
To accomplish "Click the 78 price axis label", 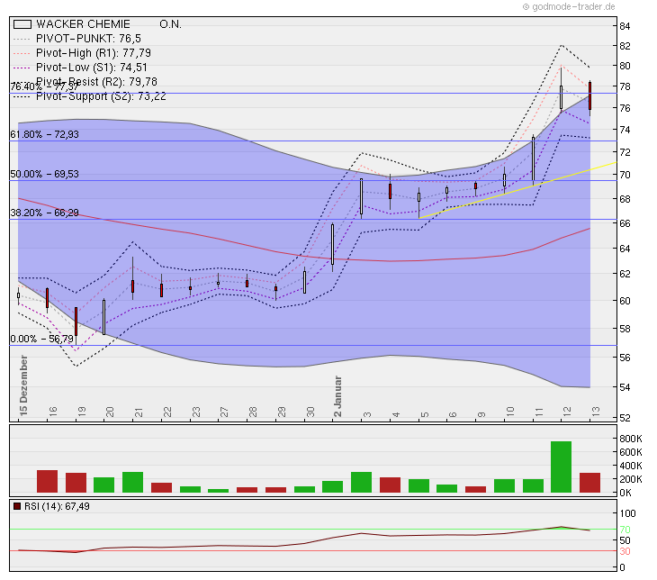I will 625,86.
